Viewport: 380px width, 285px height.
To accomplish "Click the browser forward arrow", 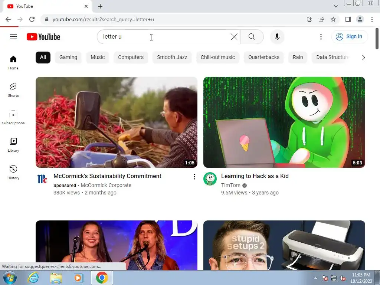I will pyautogui.click(x=20, y=19).
